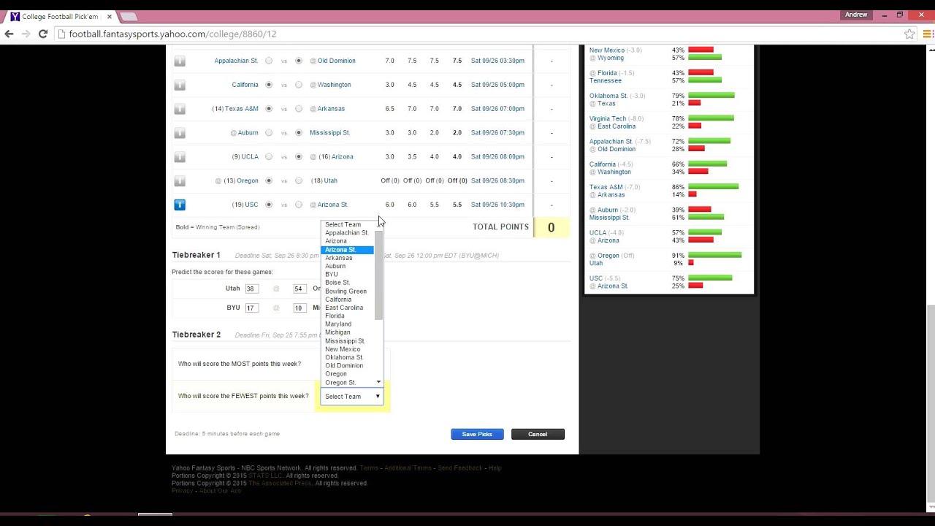Select the Texas A&M radio button
Screen dimensions: 935x526
(x=269, y=109)
